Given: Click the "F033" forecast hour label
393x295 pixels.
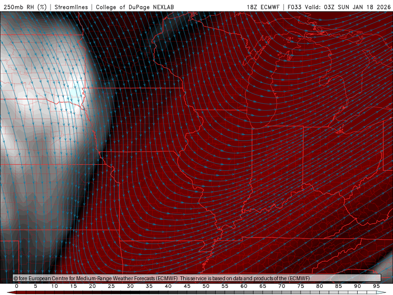Looking at the screenshot, I should [294, 7].
